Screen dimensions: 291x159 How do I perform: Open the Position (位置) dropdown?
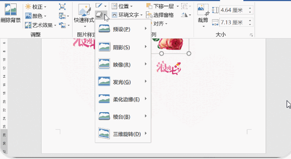point(122,6)
